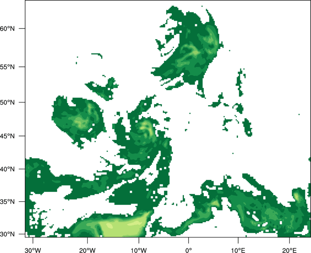
Task: Click the 35°N latitude label
Action: [x=7, y=202]
